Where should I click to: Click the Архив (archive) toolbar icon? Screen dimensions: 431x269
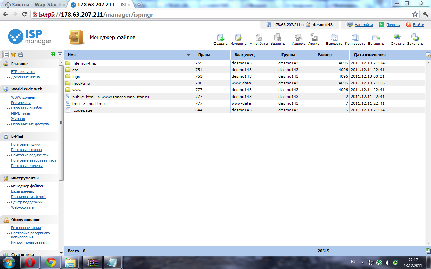pyautogui.click(x=313, y=38)
